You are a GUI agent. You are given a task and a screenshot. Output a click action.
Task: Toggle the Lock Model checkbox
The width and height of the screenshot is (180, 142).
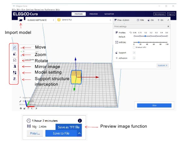(24, 60)
